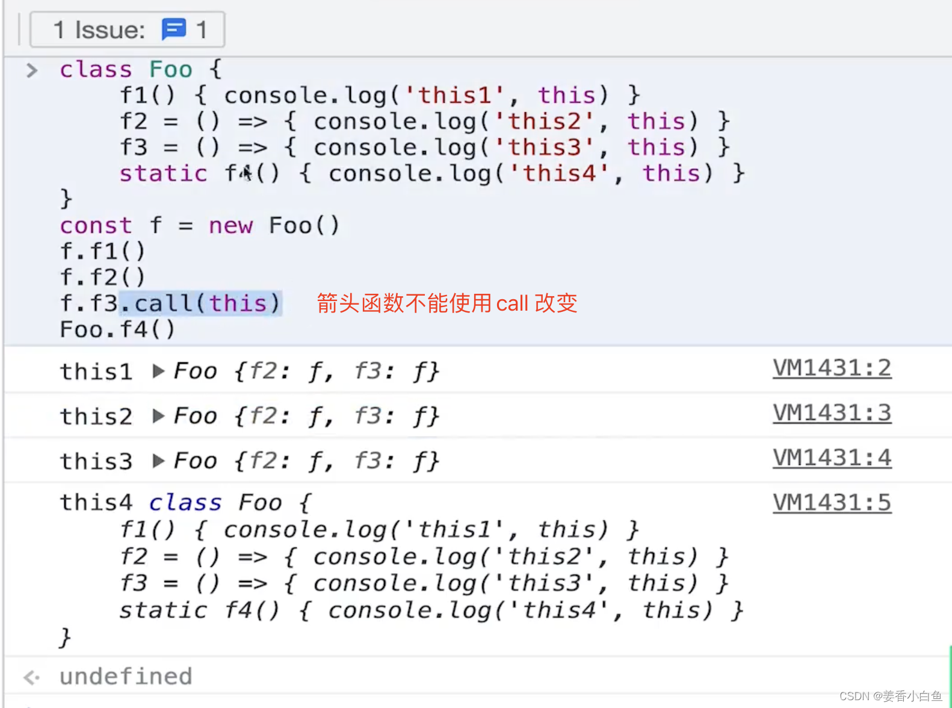
Task: Open source link VM1431:3
Action: coord(832,413)
